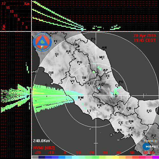Click the FR city label
Screen dimensions: 159x159
tap(99, 106)
